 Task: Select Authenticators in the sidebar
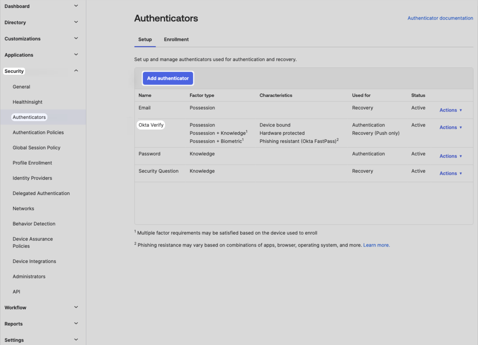click(29, 117)
